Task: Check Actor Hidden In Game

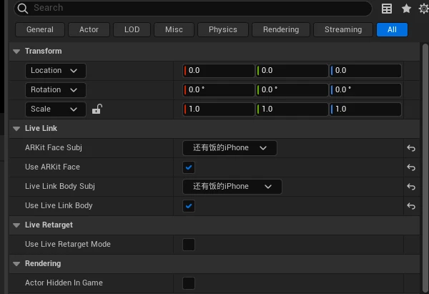Action: 189,283
